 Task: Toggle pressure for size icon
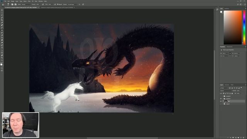click(83, 4)
